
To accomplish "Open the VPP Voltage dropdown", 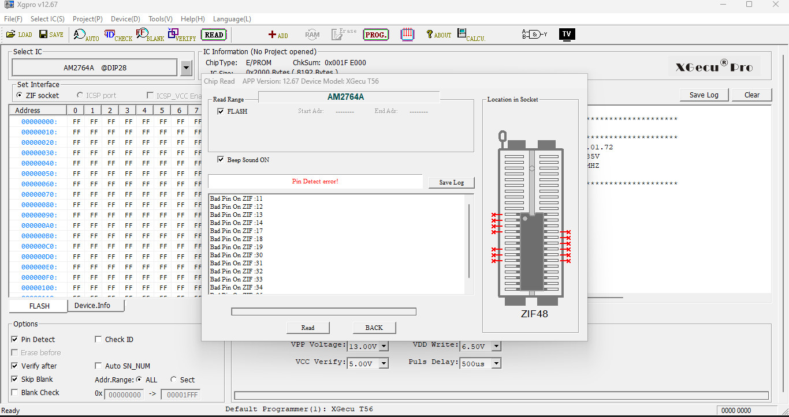I will (384, 347).
